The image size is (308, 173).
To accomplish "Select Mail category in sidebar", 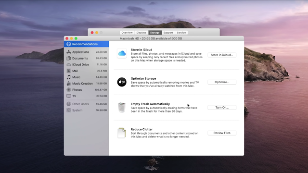I will click(86, 71).
